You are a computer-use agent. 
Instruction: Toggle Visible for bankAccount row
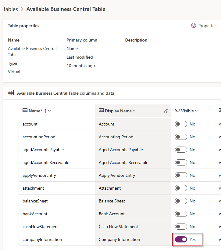point(181,214)
